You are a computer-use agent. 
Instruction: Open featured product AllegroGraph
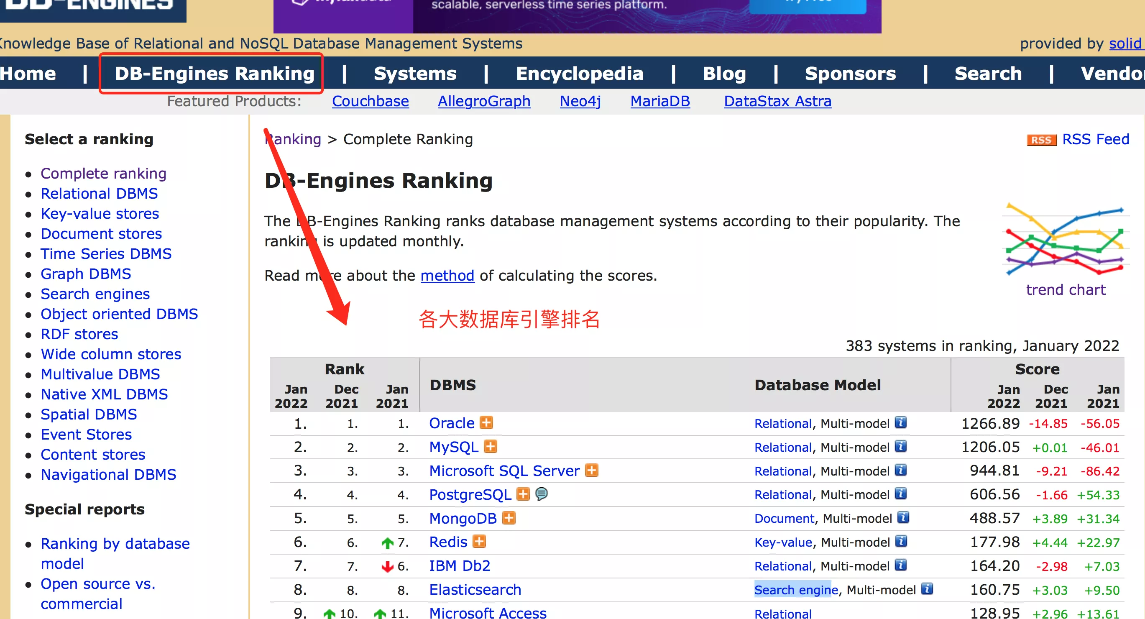click(484, 101)
